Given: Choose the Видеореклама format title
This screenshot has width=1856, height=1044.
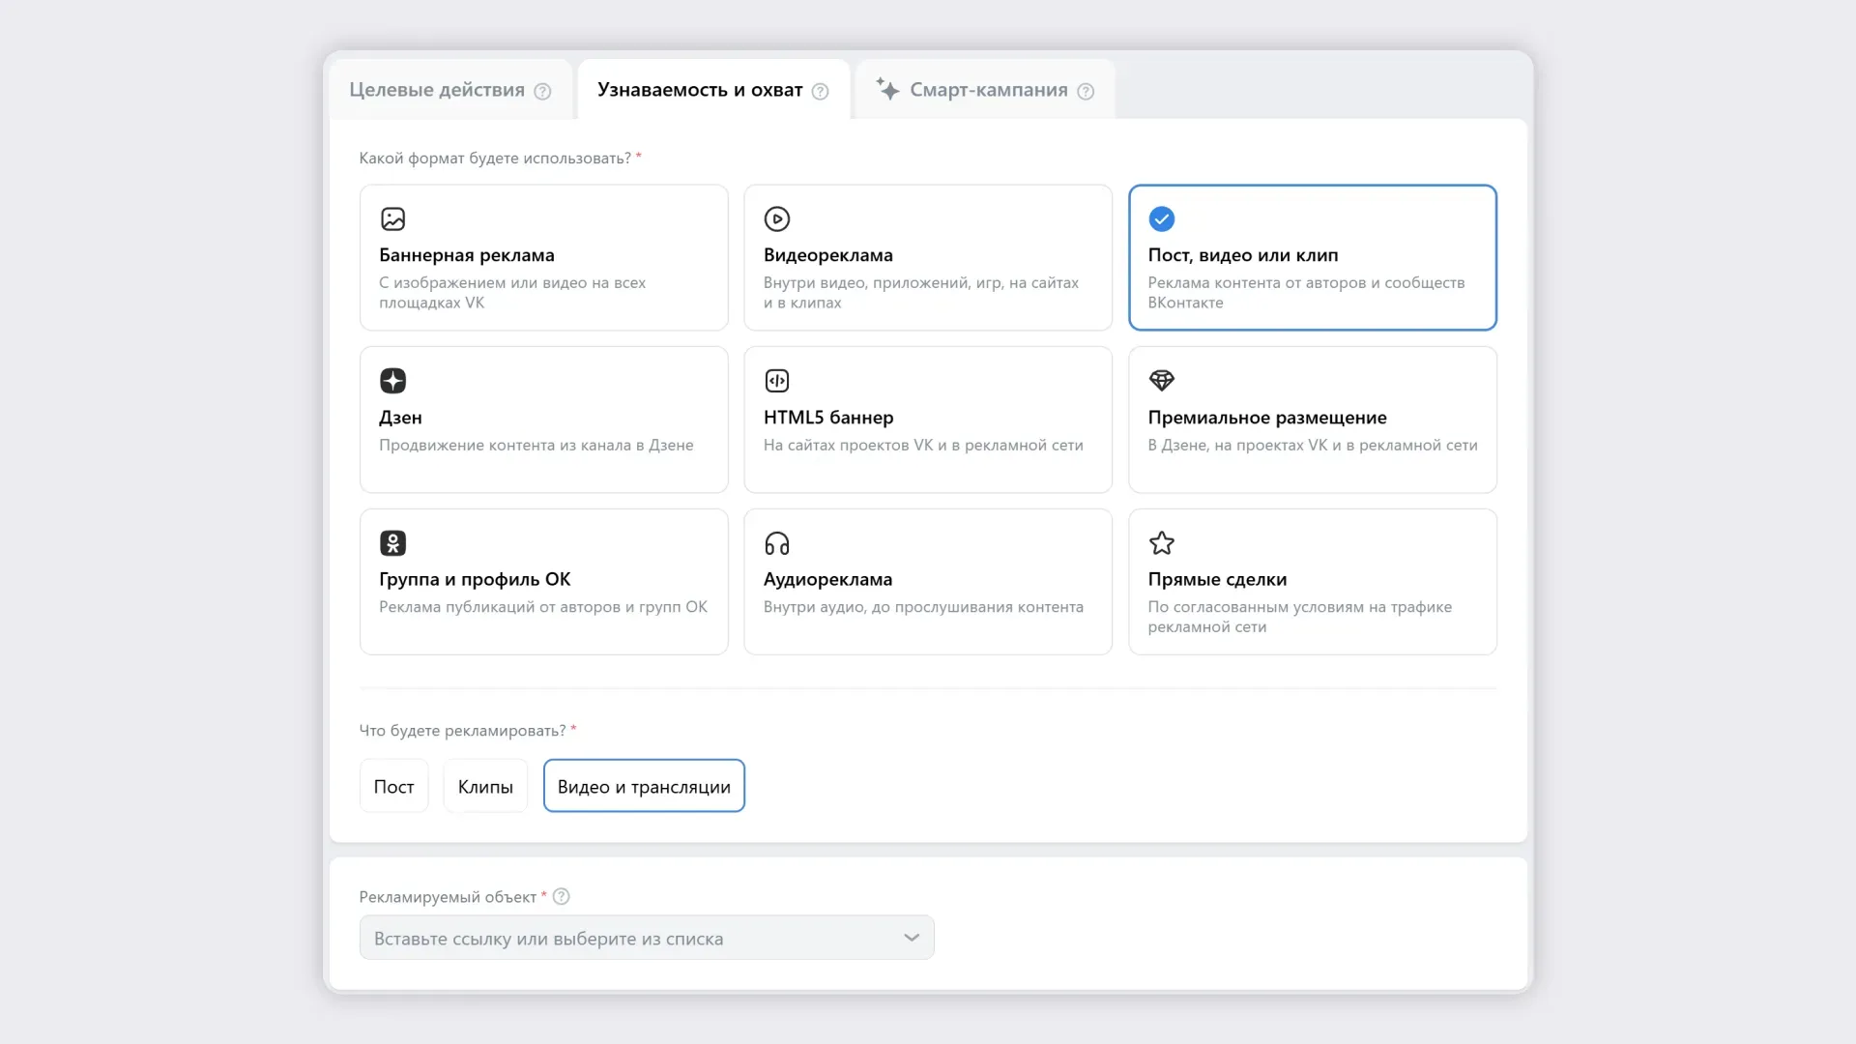Looking at the screenshot, I should pos(828,255).
